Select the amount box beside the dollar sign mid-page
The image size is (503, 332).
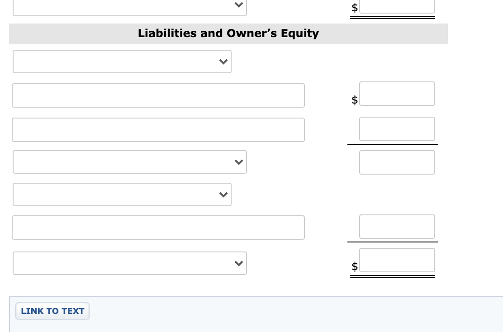[397, 94]
